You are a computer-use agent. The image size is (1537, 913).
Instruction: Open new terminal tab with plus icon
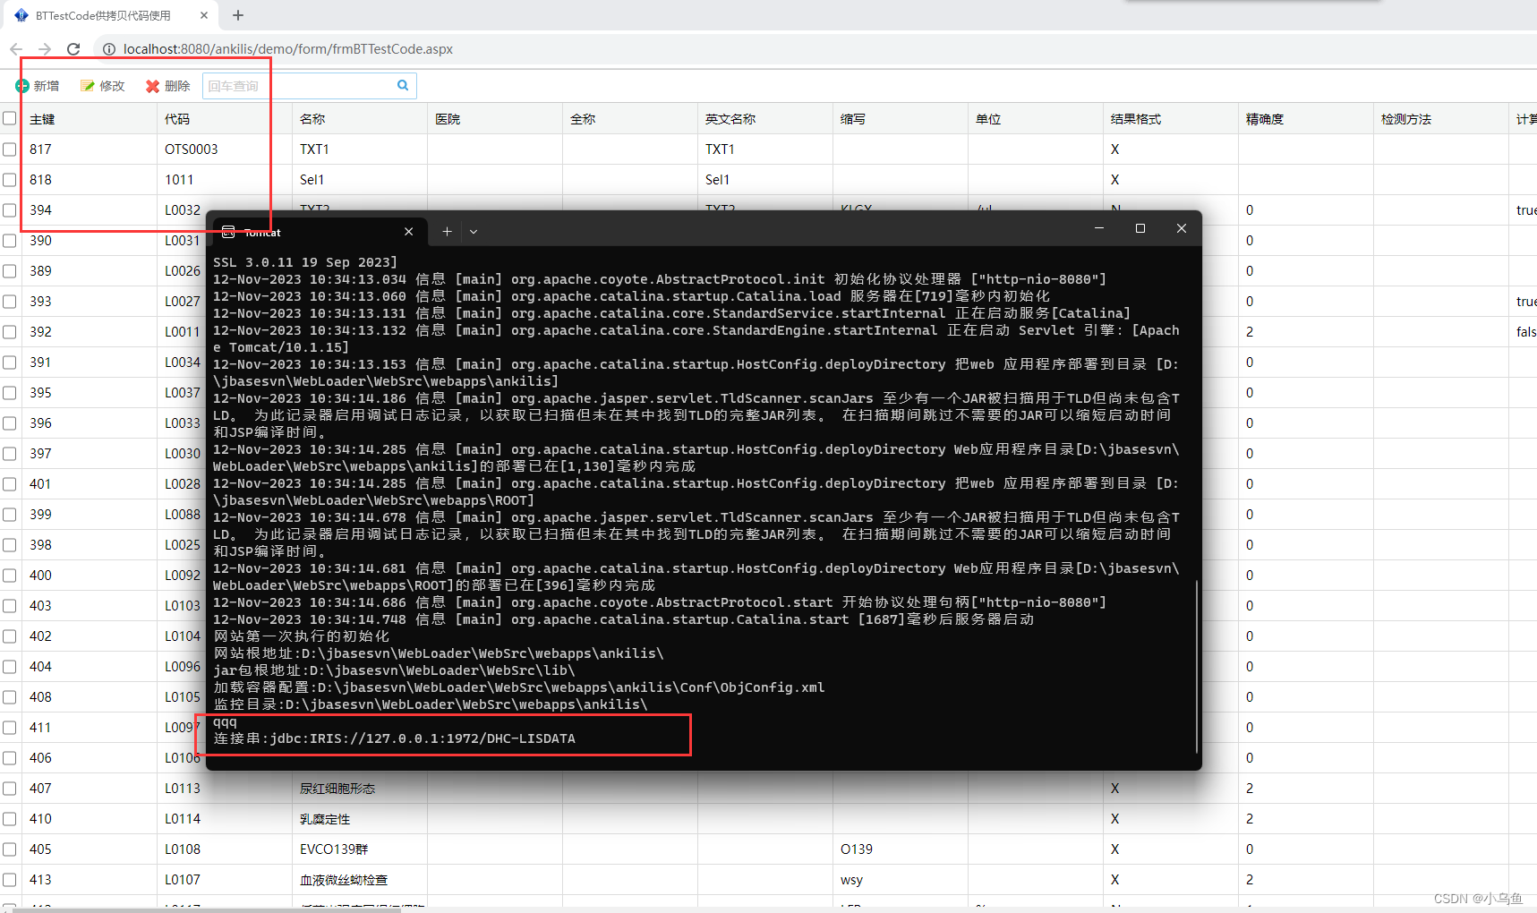(447, 231)
